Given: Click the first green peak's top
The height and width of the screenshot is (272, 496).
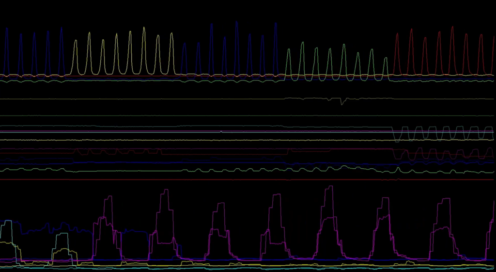Looking at the screenshot, I should pyautogui.click(x=289, y=49).
